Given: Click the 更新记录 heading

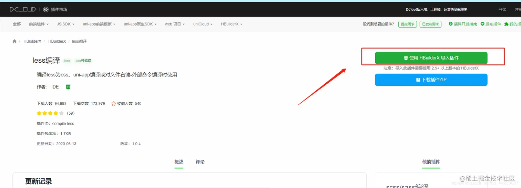Looking at the screenshot, I should [39, 181].
